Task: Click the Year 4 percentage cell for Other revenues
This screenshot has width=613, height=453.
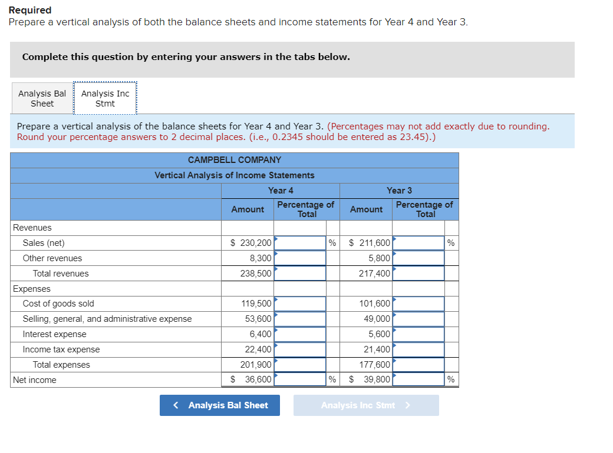Action: [x=301, y=258]
